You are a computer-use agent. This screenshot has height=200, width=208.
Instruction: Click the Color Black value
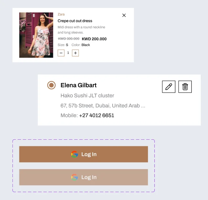coord(86,45)
